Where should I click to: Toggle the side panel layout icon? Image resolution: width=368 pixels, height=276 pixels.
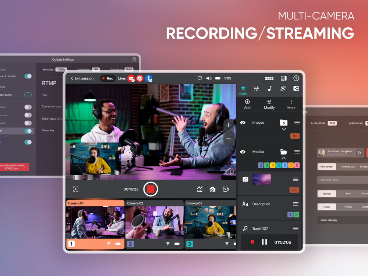pos(284,78)
